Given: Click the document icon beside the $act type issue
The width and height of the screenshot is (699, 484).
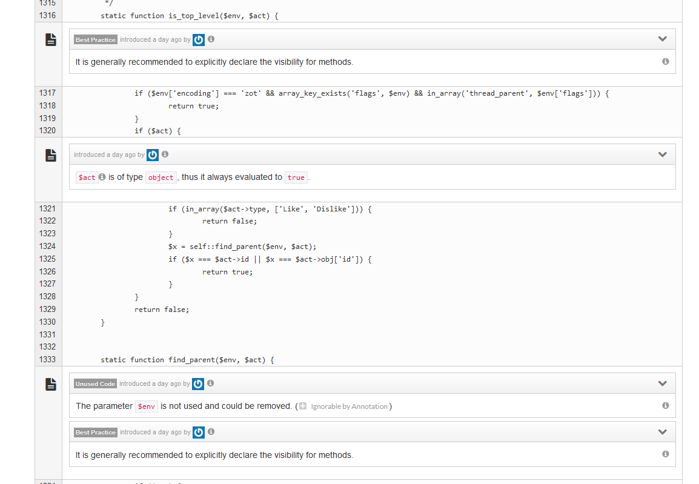Looking at the screenshot, I should [x=51, y=155].
